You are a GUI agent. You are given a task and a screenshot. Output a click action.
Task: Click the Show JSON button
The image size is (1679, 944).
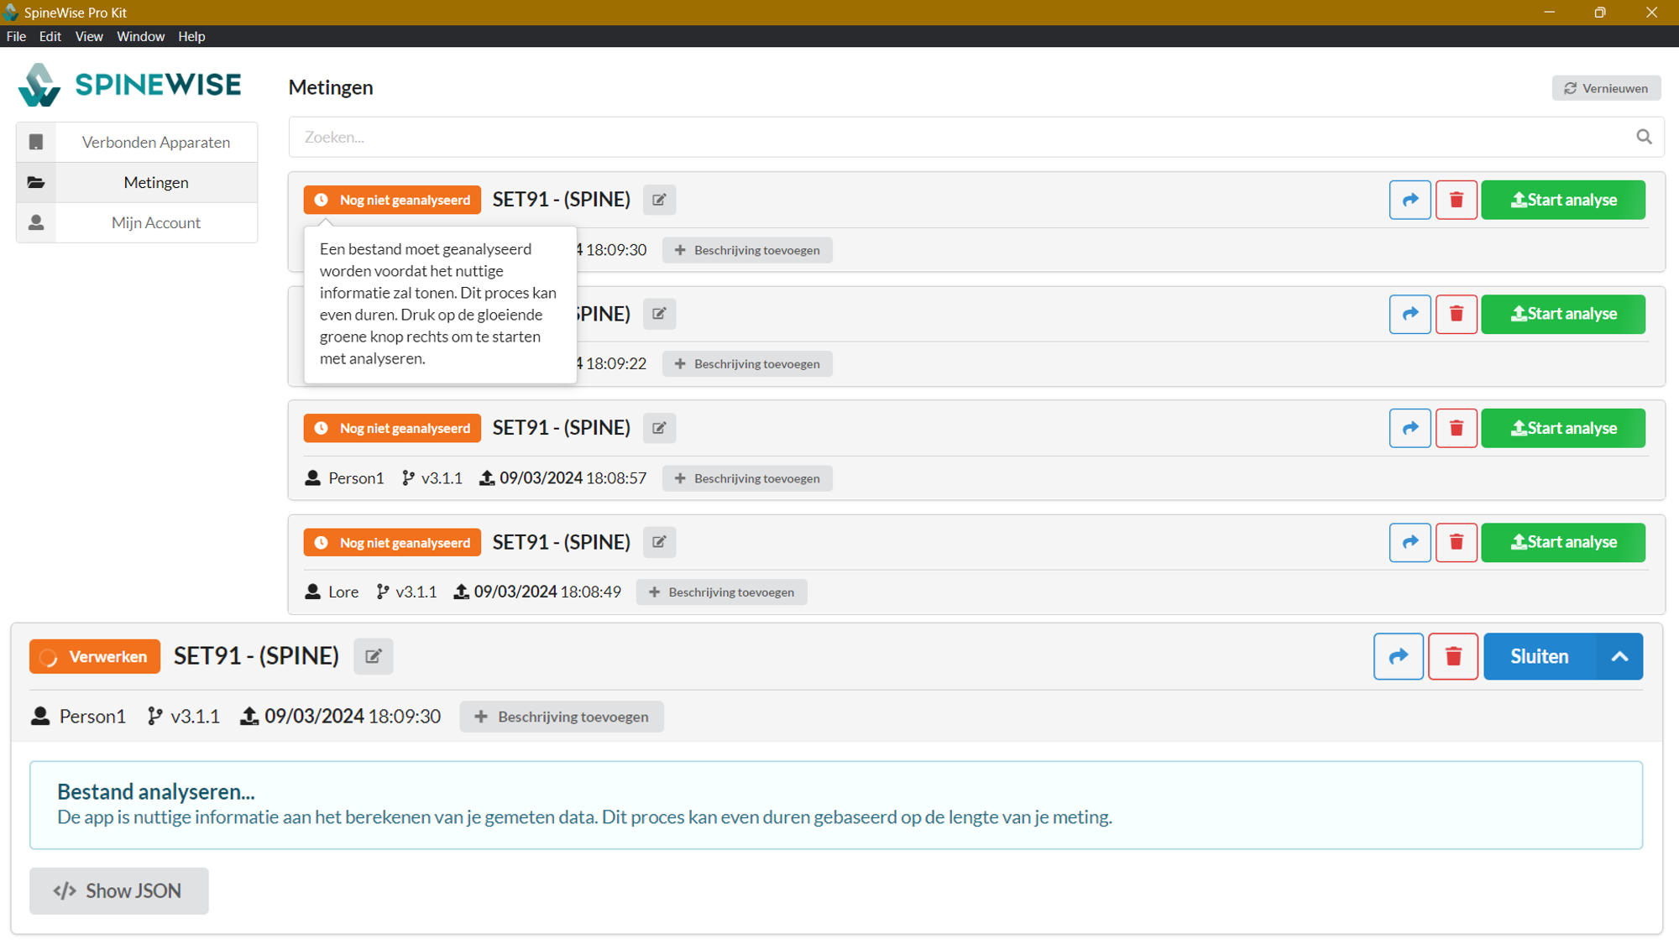pos(119,890)
